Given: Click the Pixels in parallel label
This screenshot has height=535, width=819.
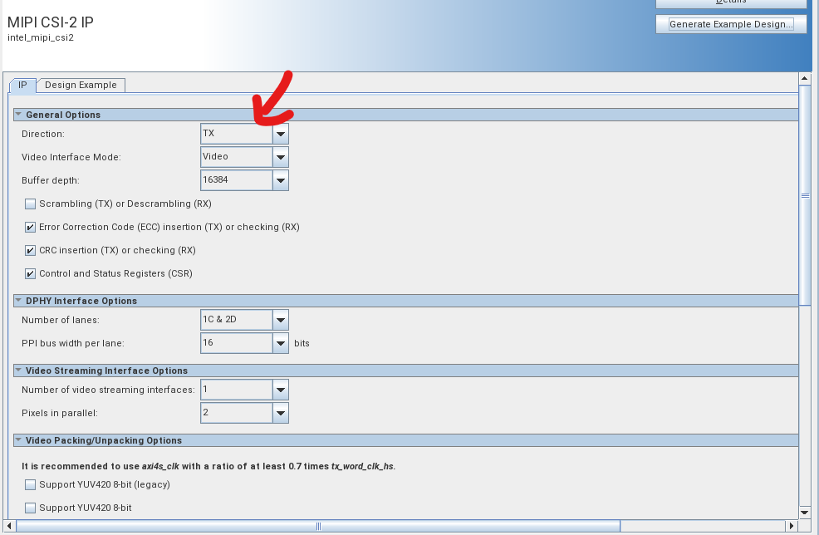Looking at the screenshot, I should click(60, 413).
